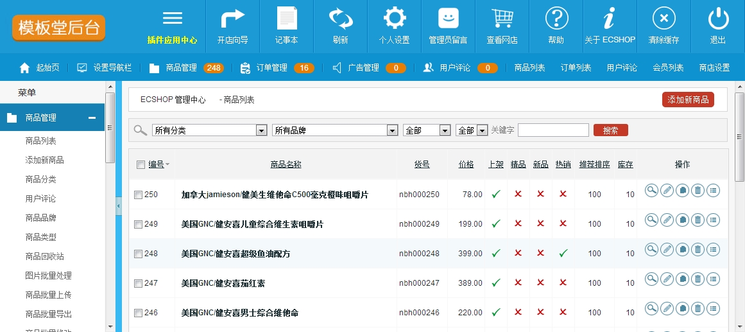Click the copy icon for product 247
The width and height of the screenshot is (745, 332).
[683, 279]
